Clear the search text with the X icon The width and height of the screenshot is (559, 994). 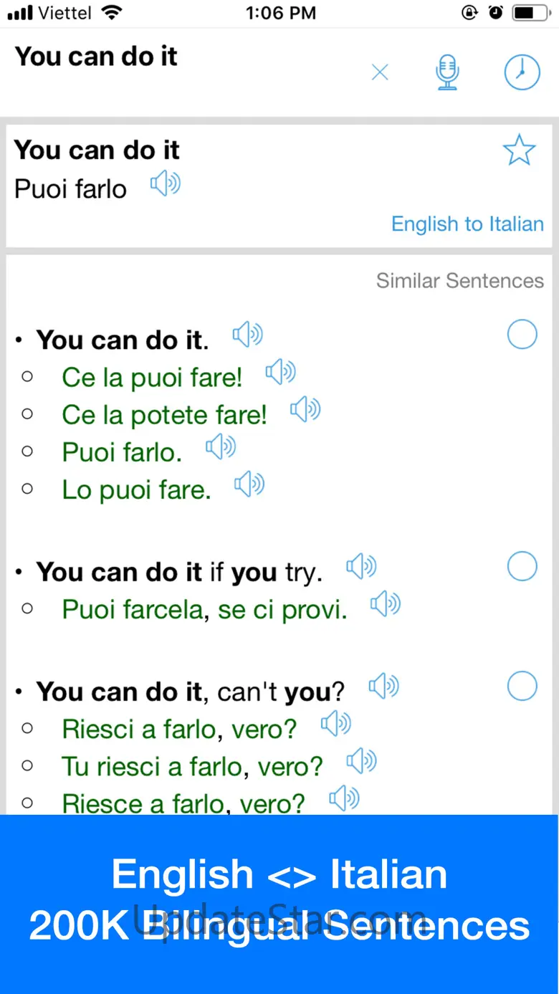pos(380,72)
